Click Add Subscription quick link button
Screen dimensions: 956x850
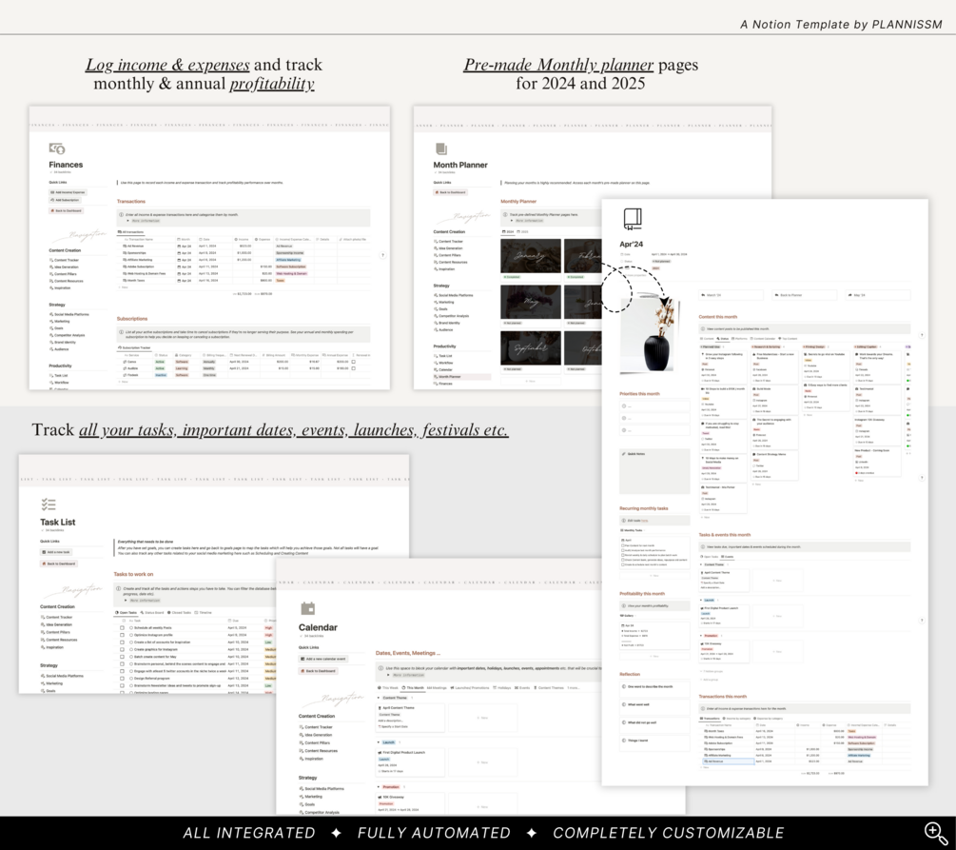pyautogui.click(x=65, y=200)
